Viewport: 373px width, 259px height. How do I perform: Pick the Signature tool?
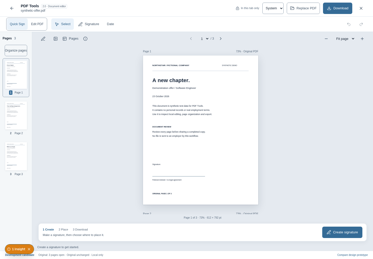coord(89,24)
